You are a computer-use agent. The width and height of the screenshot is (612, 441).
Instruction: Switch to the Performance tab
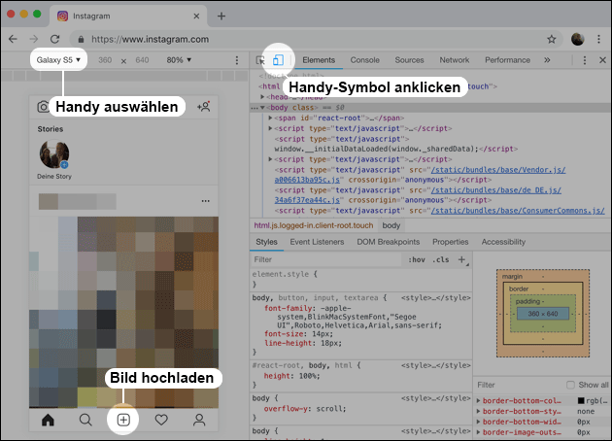507,60
